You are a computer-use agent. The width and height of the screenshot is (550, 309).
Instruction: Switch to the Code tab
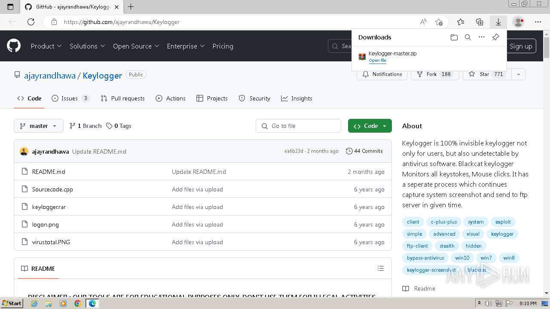click(29, 98)
